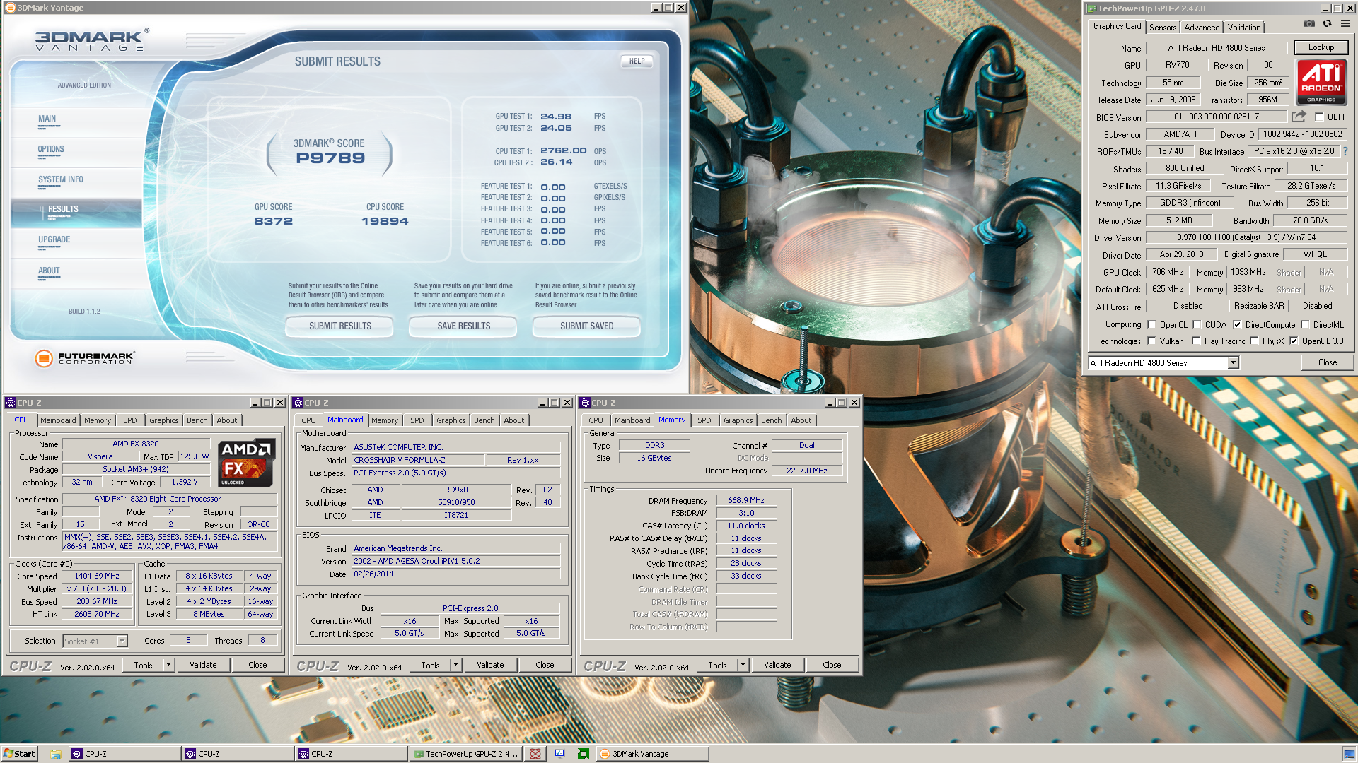Open System Info in 3DMark sidebar
1358x763 pixels.
tap(61, 179)
